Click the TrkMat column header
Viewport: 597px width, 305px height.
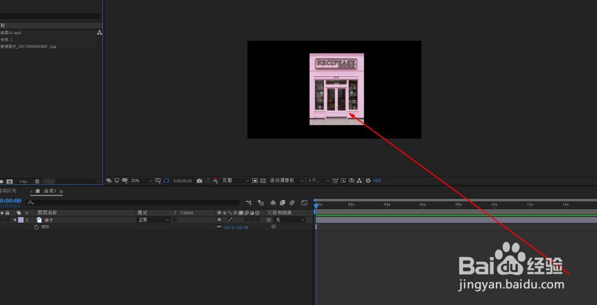pyautogui.click(x=187, y=213)
